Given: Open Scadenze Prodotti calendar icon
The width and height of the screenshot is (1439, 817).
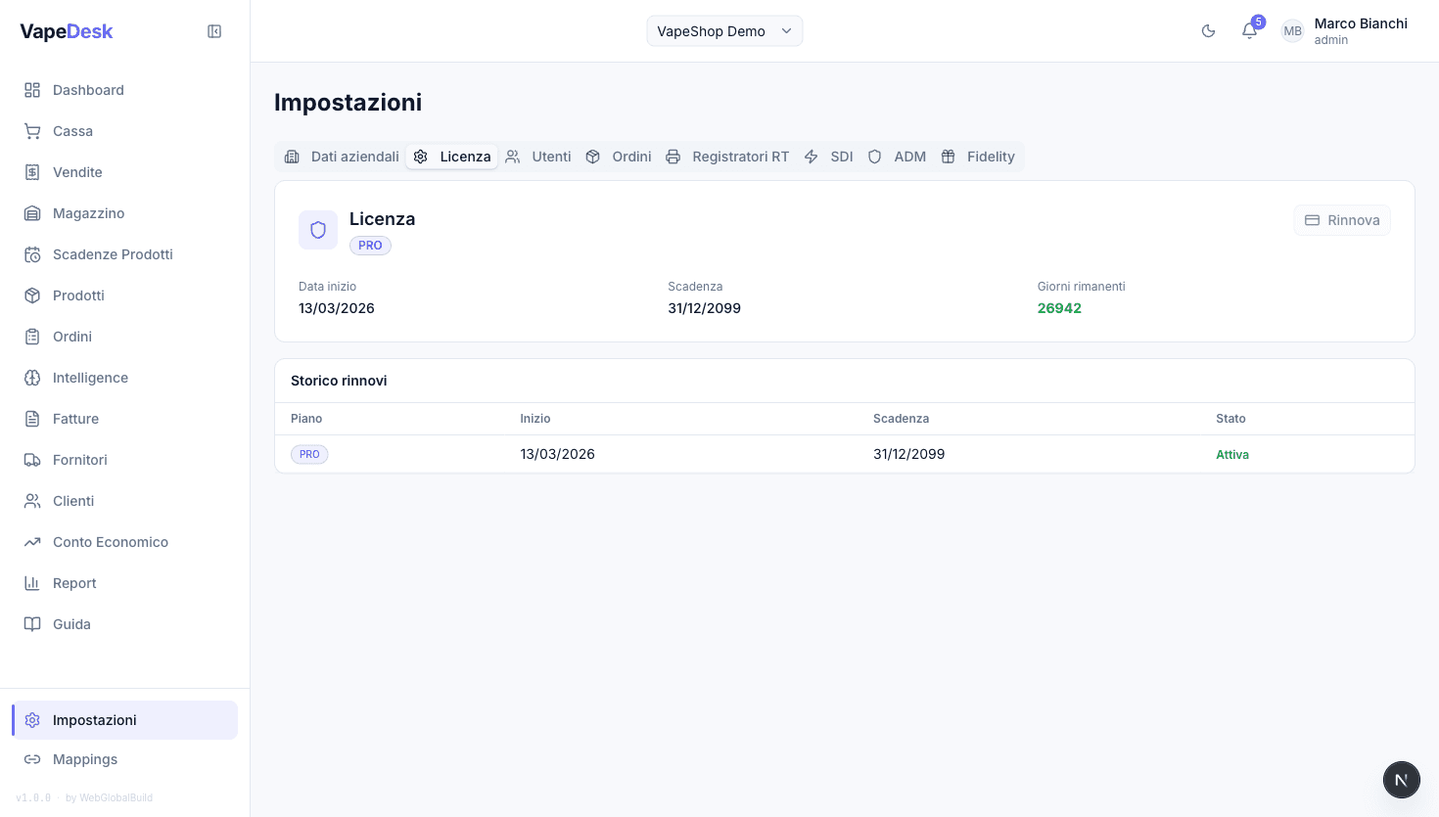Looking at the screenshot, I should click(x=32, y=254).
